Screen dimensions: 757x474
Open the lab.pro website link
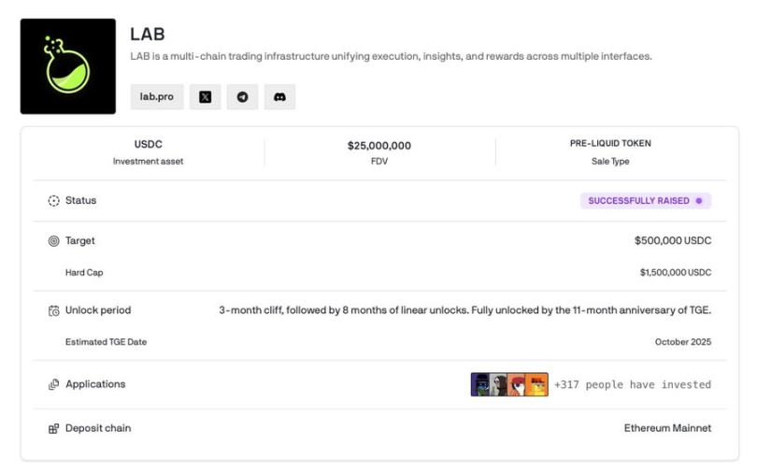(x=156, y=96)
